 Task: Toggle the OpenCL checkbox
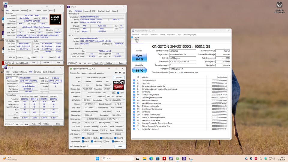coord(83,138)
